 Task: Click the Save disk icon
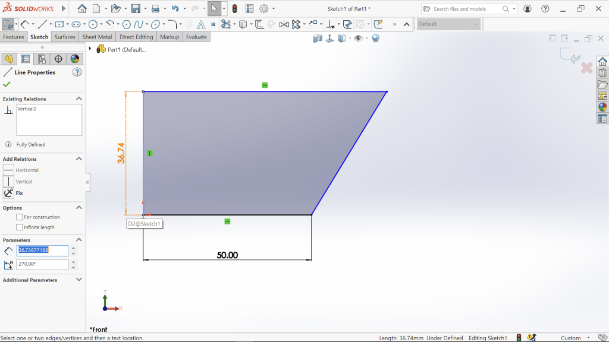(136, 8)
